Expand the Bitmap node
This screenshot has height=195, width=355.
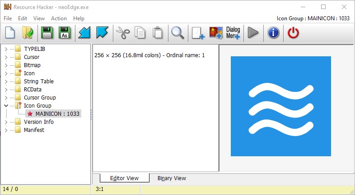(6, 65)
